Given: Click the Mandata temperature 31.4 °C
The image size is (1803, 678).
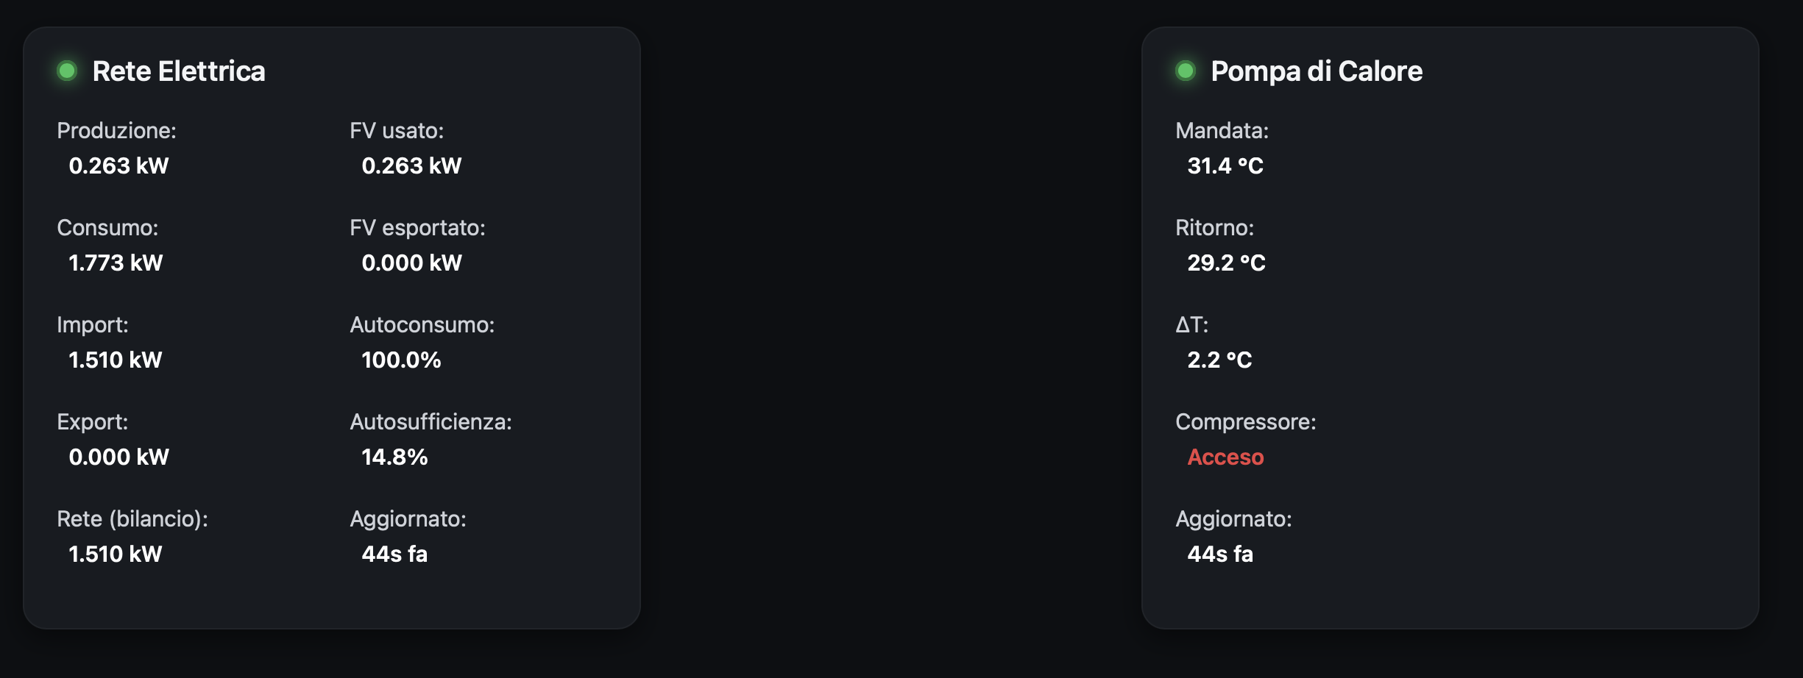Looking at the screenshot, I should 1225,165.
